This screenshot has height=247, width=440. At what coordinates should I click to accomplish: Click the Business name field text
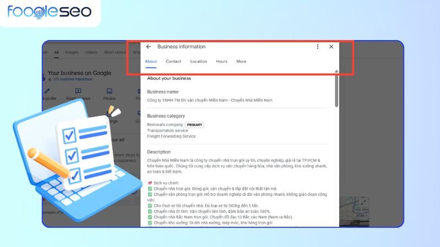tap(210, 100)
